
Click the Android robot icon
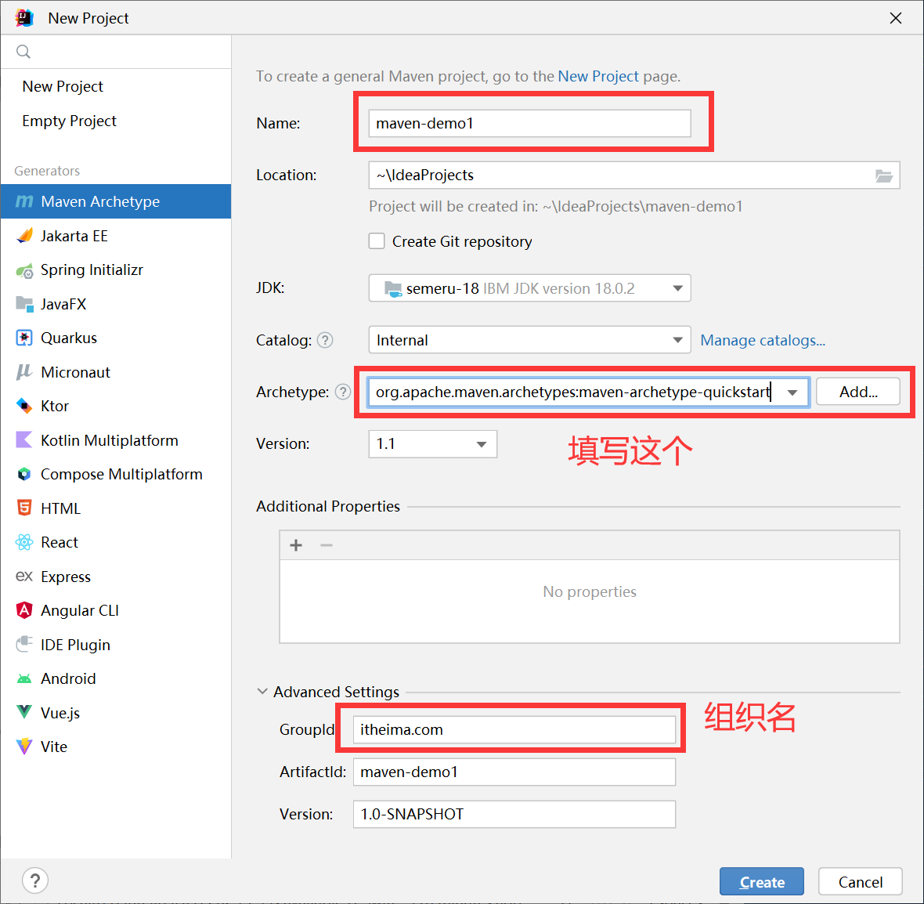coord(24,678)
